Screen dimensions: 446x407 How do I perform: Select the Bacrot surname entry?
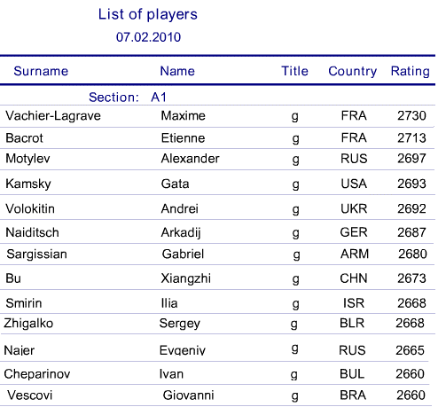[24, 138]
